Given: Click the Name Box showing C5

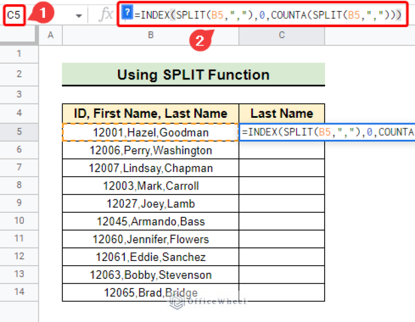Looking at the screenshot, I should pyautogui.click(x=14, y=15).
